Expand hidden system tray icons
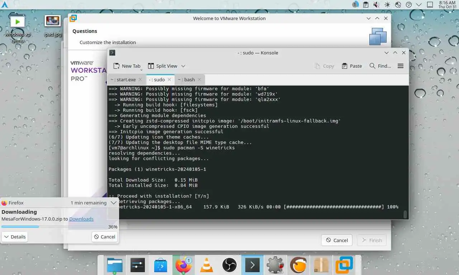Viewport: 459px width, 275px height. [x=419, y=5]
